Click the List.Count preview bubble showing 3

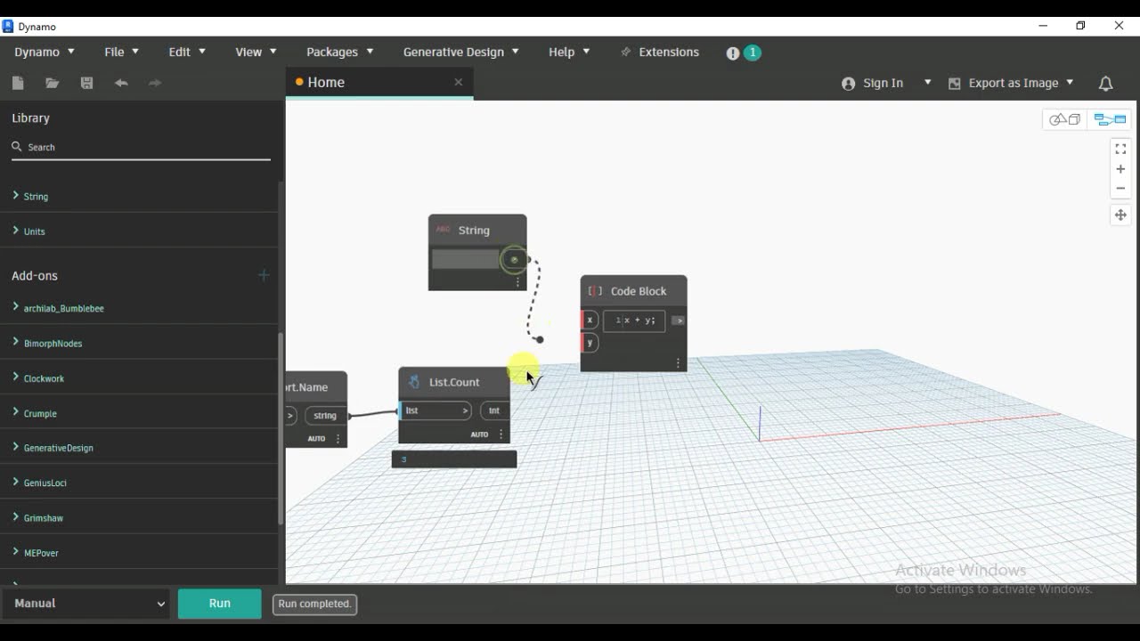(454, 459)
